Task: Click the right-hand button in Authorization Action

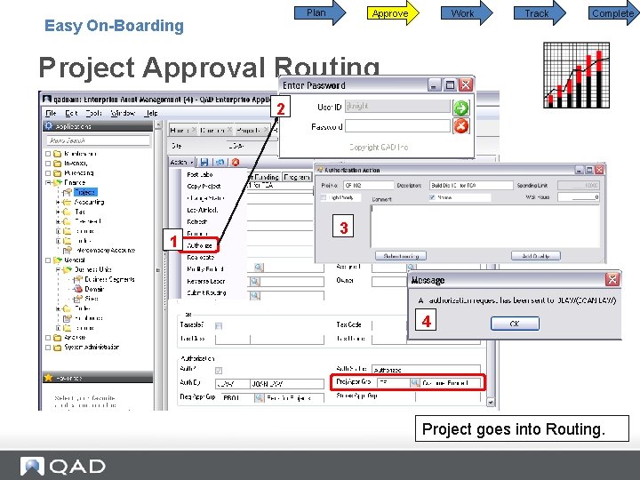Action: pos(535,256)
